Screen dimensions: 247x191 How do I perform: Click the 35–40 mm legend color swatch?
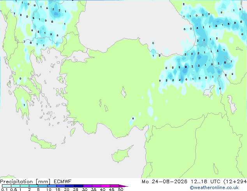coord(97,186)
